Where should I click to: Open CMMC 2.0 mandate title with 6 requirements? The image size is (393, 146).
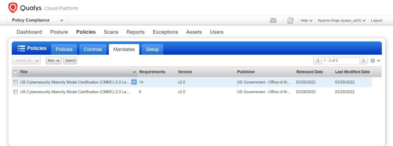(75, 92)
